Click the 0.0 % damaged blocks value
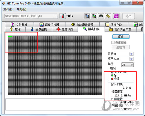 point(127,88)
